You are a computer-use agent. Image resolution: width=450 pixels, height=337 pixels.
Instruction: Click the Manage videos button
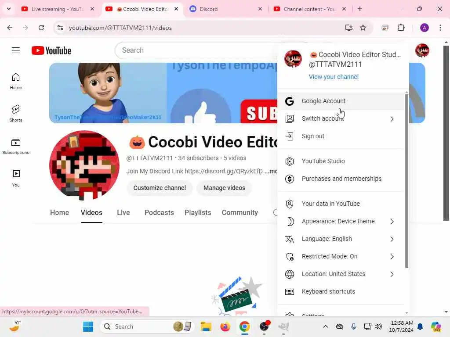[x=225, y=188]
